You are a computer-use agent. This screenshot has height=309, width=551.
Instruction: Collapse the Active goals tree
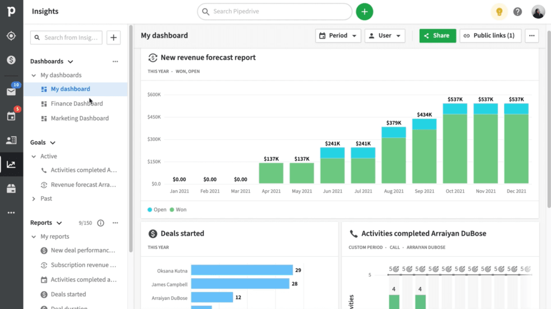coord(34,156)
